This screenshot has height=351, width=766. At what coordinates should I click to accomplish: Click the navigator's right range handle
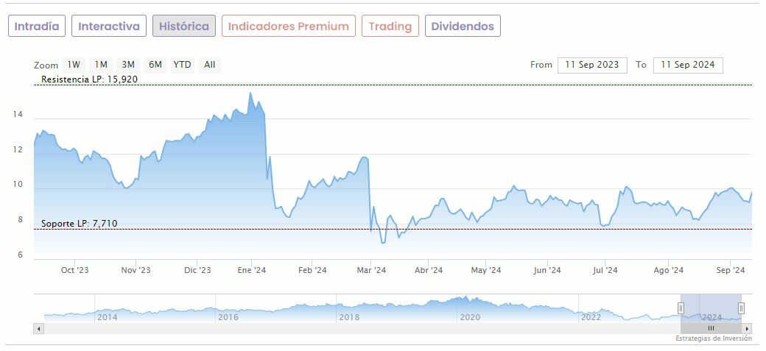point(741,308)
